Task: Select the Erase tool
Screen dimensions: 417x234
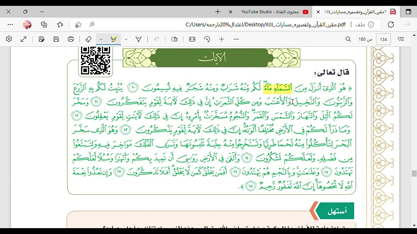Action: 88,39
